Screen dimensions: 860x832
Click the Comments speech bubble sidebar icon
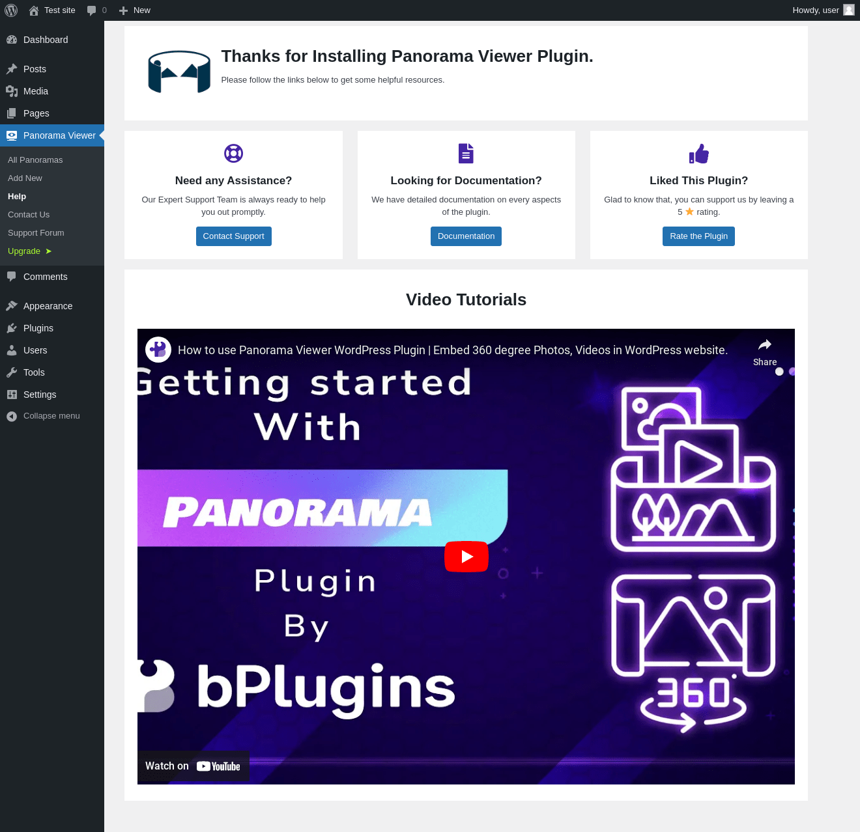(12, 277)
